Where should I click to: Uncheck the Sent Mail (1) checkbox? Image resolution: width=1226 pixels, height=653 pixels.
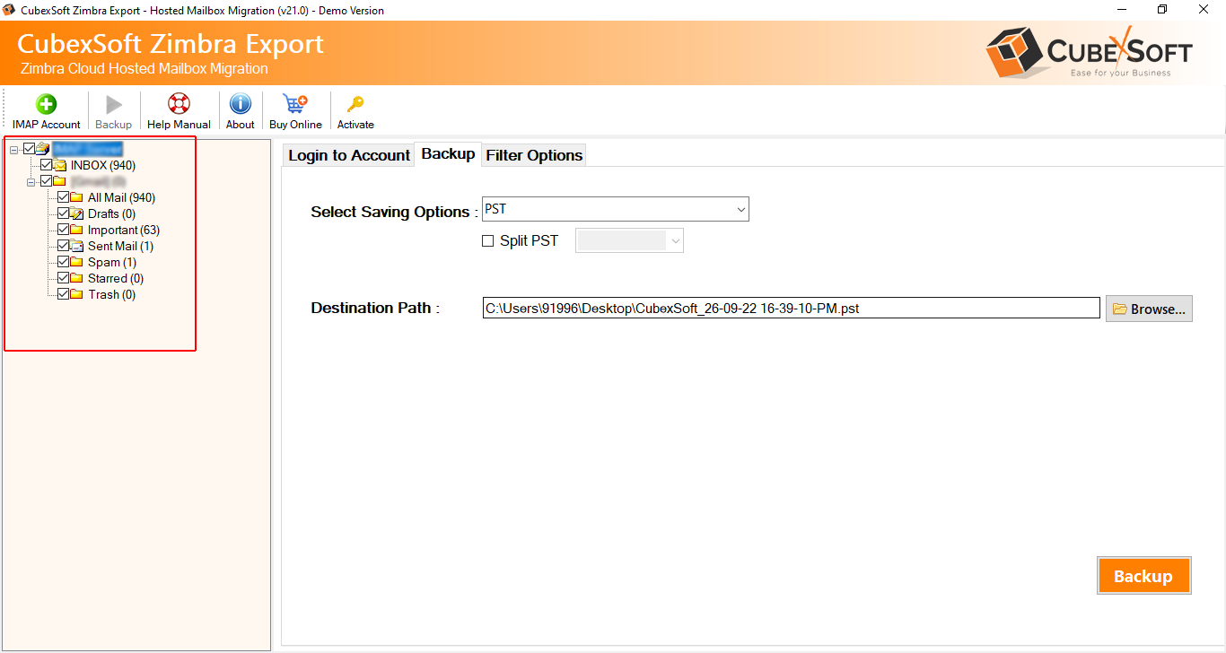(x=64, y=246)
